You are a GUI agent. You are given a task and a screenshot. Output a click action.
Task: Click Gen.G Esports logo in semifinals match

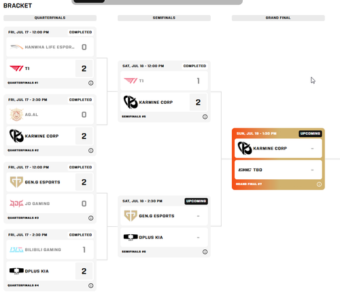coord(131,216)
